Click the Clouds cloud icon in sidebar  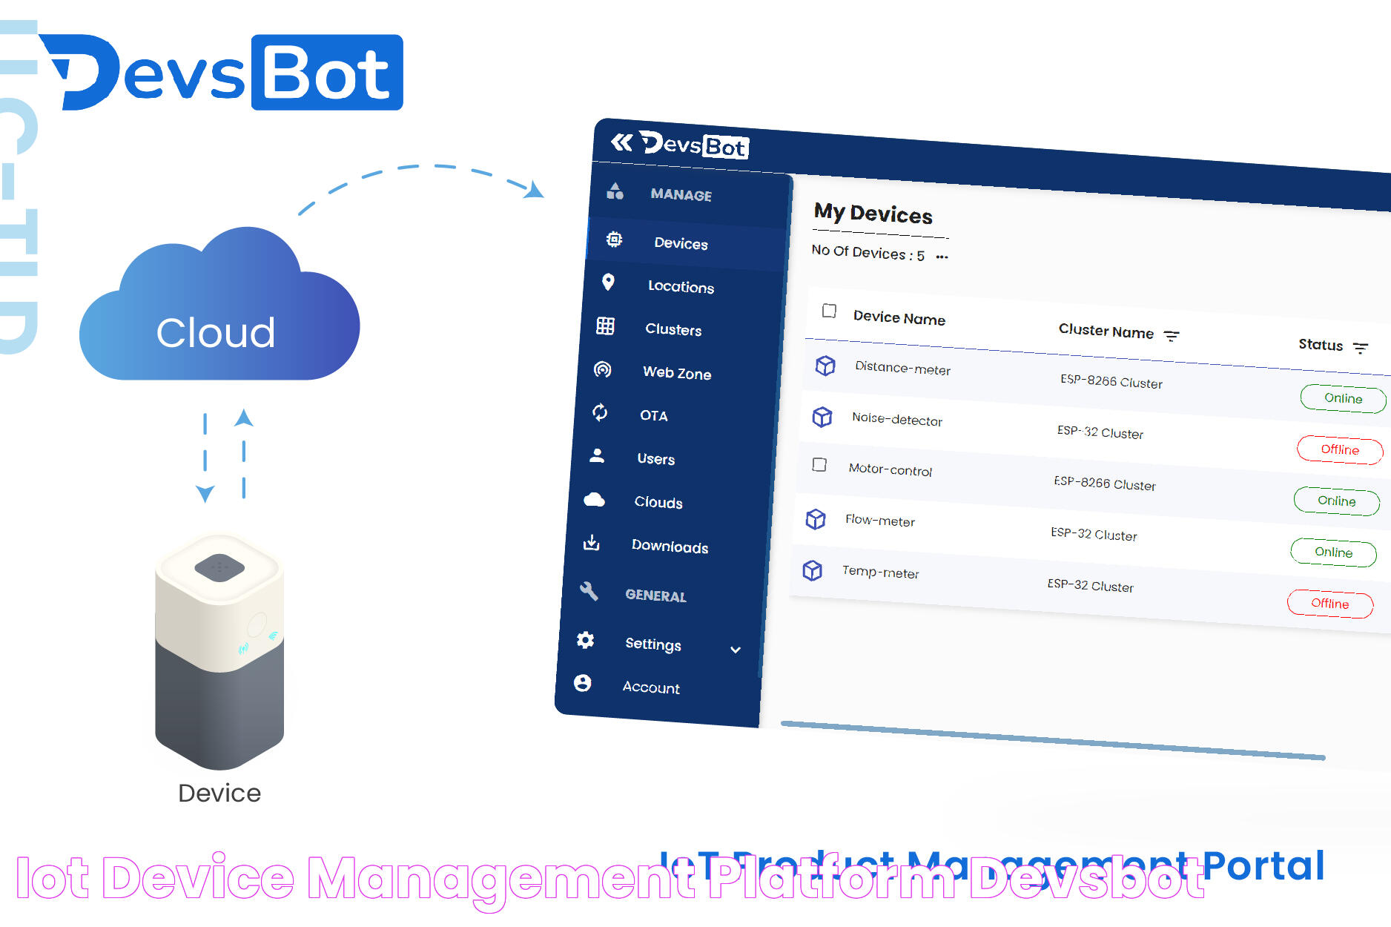(594, 499)
